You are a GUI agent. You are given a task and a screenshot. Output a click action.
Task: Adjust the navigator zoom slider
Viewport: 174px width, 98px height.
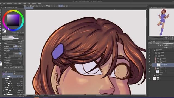(157, 37)
